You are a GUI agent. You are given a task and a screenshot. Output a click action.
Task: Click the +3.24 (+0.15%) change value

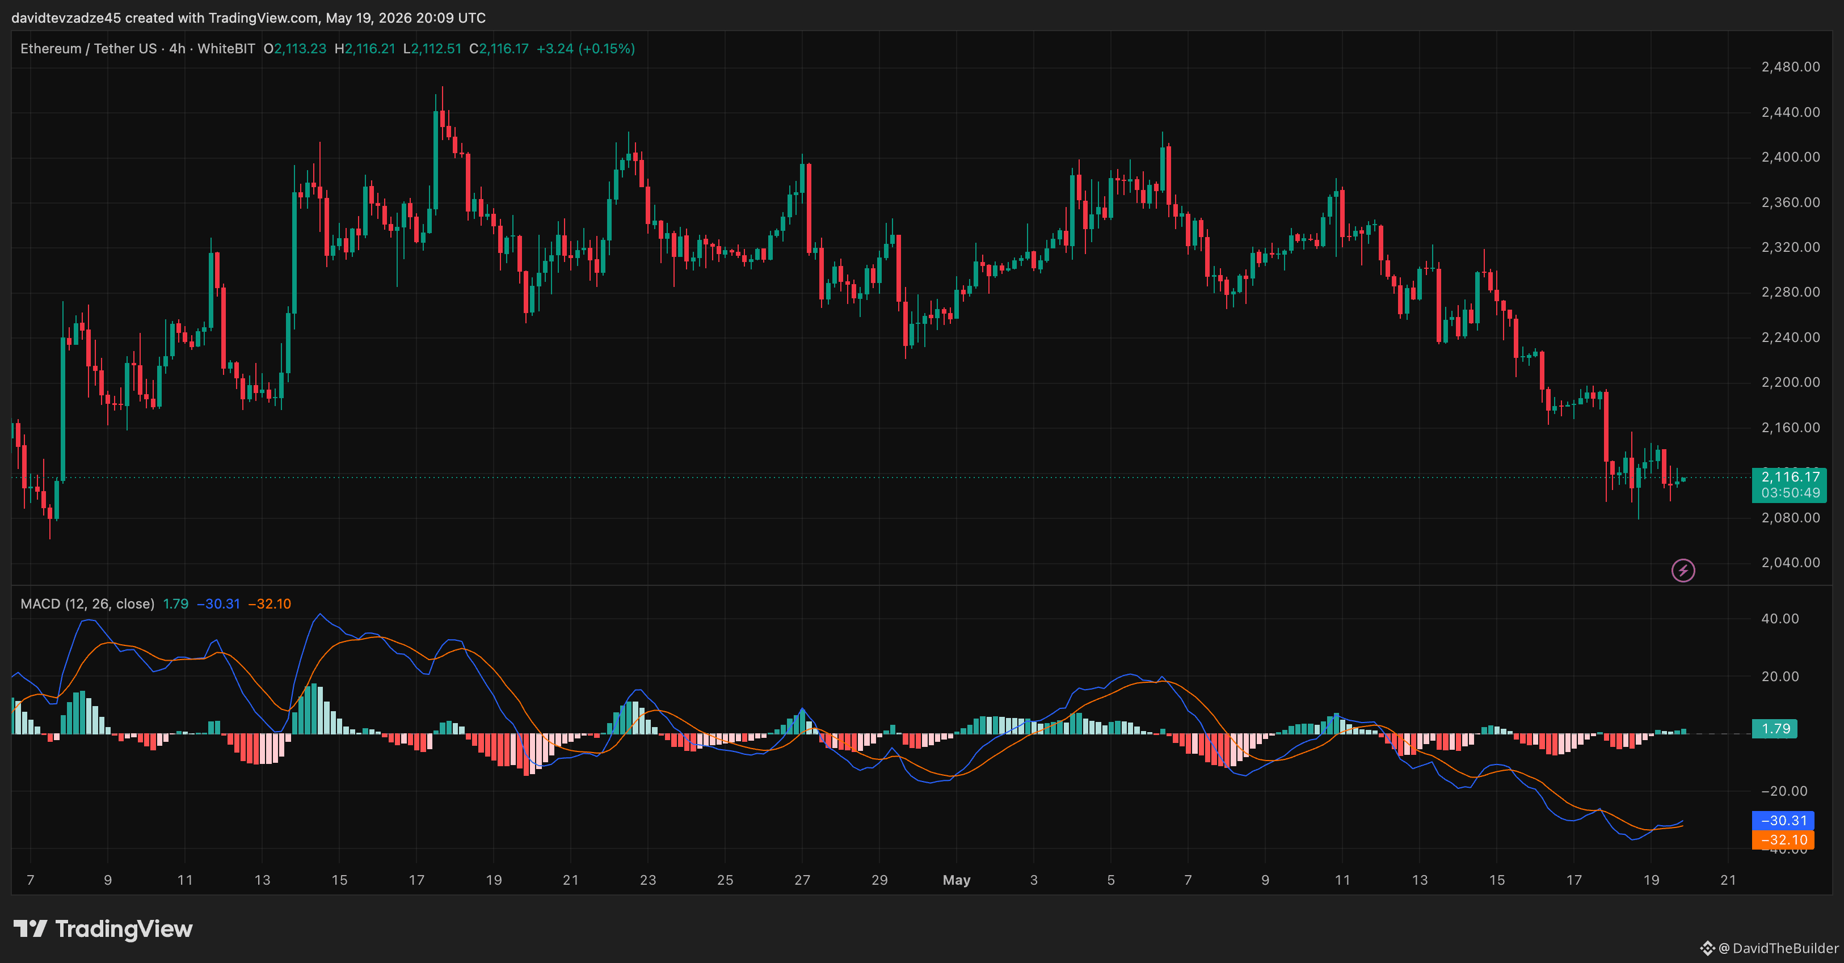[586, 49]
